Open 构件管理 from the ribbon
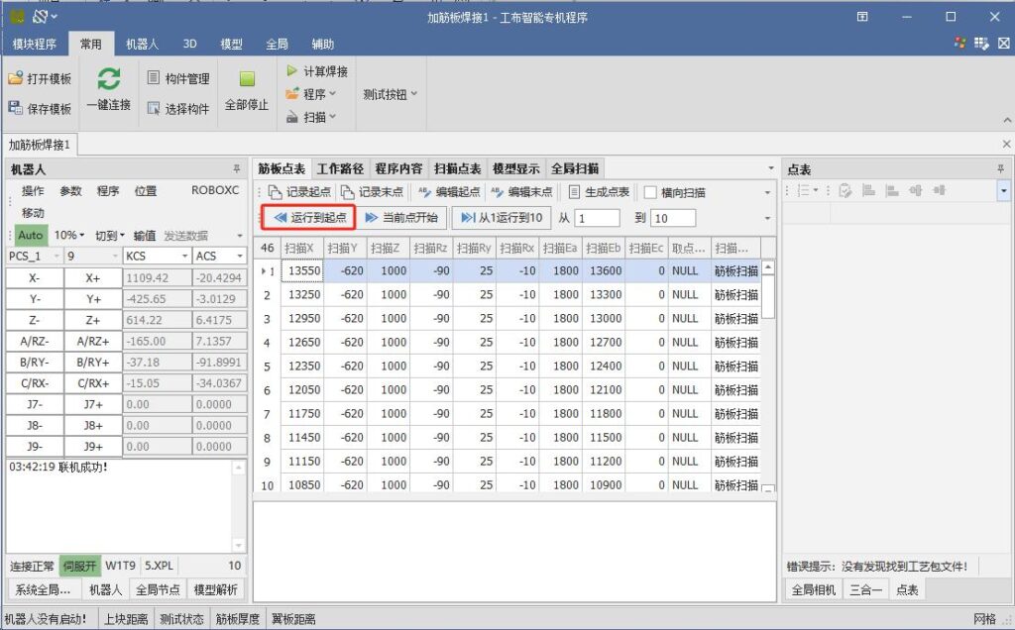 point(178,78)
